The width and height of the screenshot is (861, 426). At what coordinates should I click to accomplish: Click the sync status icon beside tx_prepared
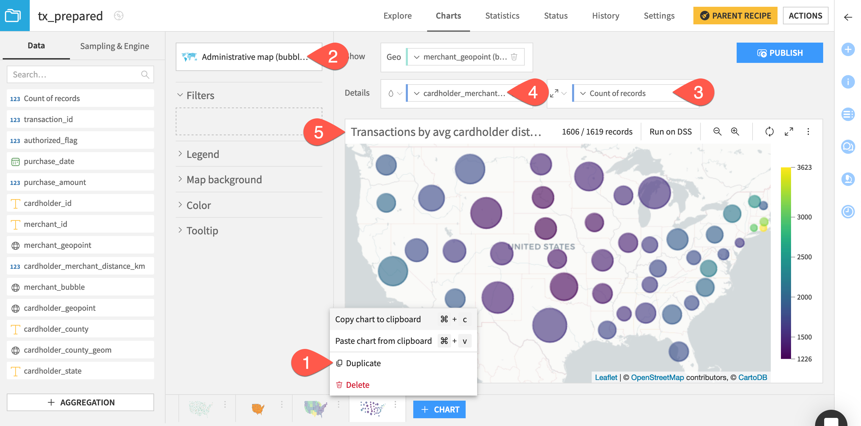pyautogui.click(x=119, y=16)
